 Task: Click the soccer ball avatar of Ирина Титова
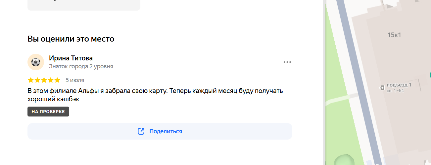[36, 62]
